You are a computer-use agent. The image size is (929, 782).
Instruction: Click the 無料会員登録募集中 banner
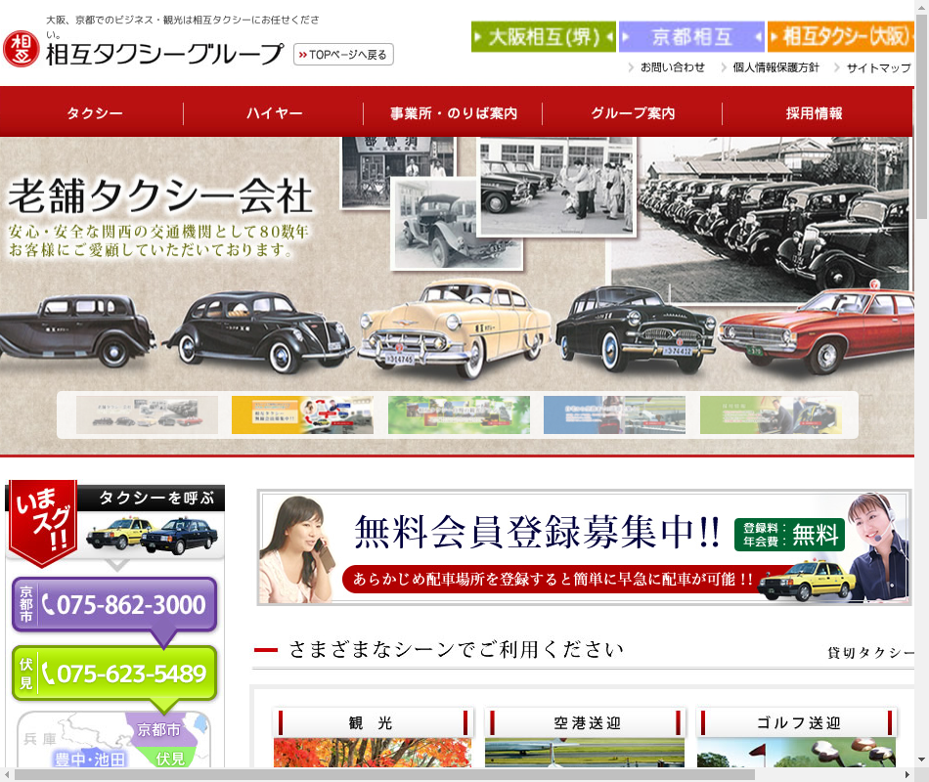(x=584, y=547)
